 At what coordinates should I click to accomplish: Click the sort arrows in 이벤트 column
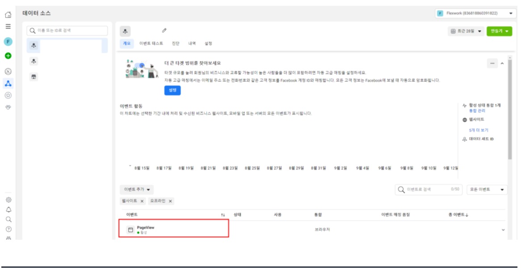pos(223,215)
